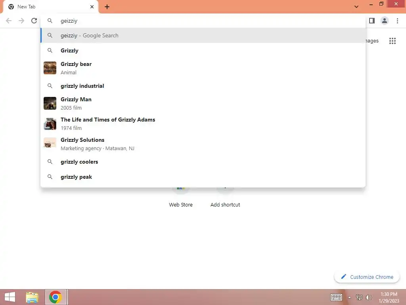The image size is (406, 305).
Task: Click Chrome icon in taskbar
Action: (56, 297)
